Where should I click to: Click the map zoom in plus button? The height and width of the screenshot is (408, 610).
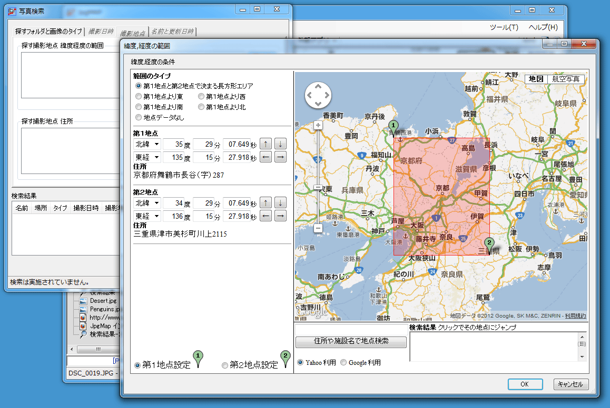[318, 125]
